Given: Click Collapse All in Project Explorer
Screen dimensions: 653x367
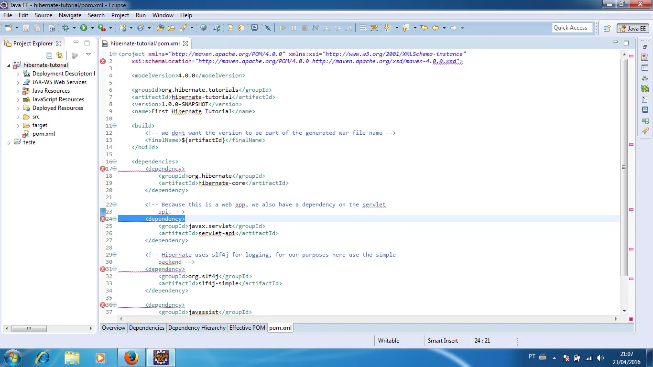Looking at the screenshot, I should pos(49,55).
